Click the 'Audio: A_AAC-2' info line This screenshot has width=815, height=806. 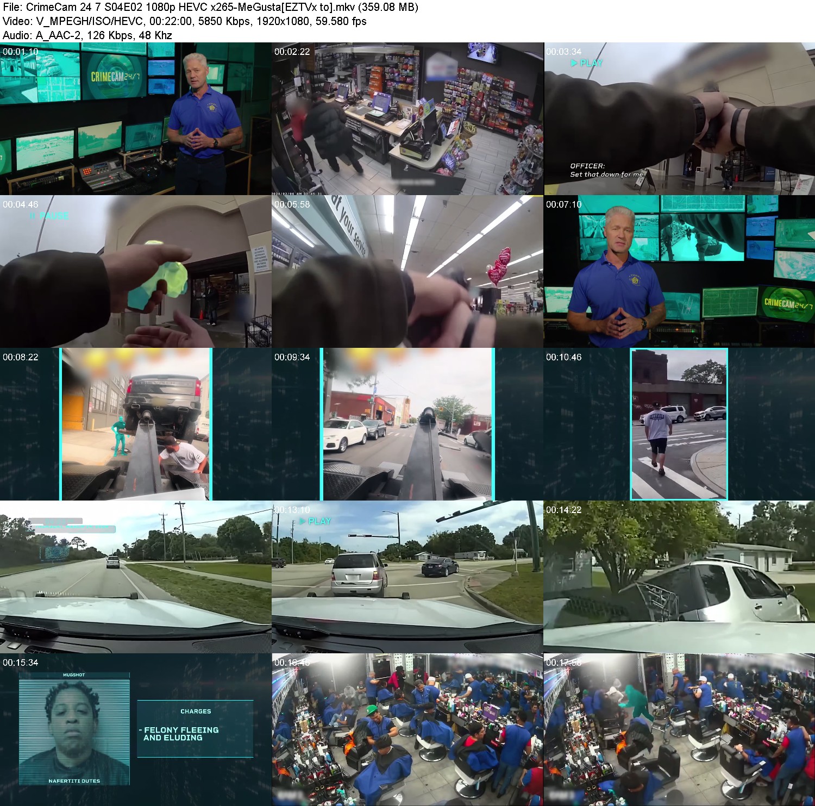(87, 35)
